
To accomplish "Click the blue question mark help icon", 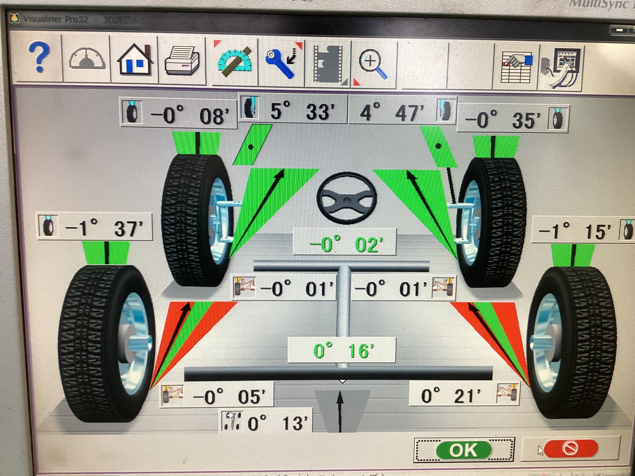I will 39,58.
